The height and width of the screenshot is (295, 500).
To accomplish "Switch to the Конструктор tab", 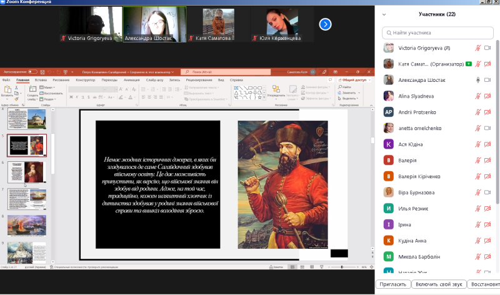I will [86, 80].
